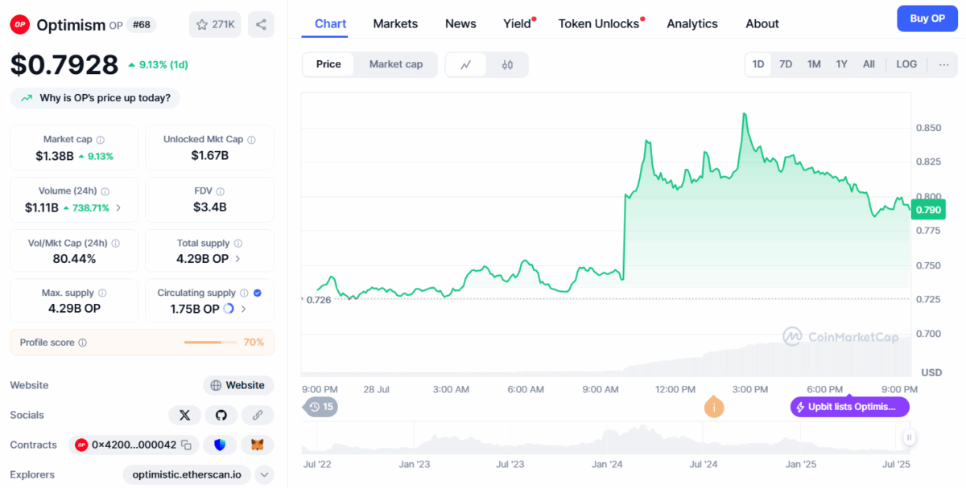Click the Profile score 70% progress bar

tap(210, 342)
